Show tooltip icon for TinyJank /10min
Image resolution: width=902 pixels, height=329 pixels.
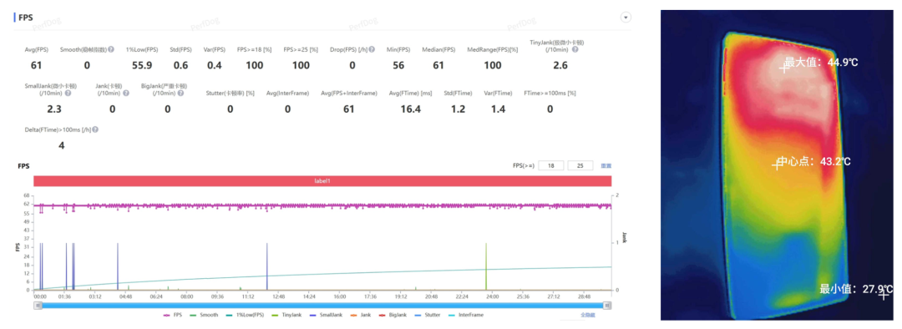click(x=575, y=49)
